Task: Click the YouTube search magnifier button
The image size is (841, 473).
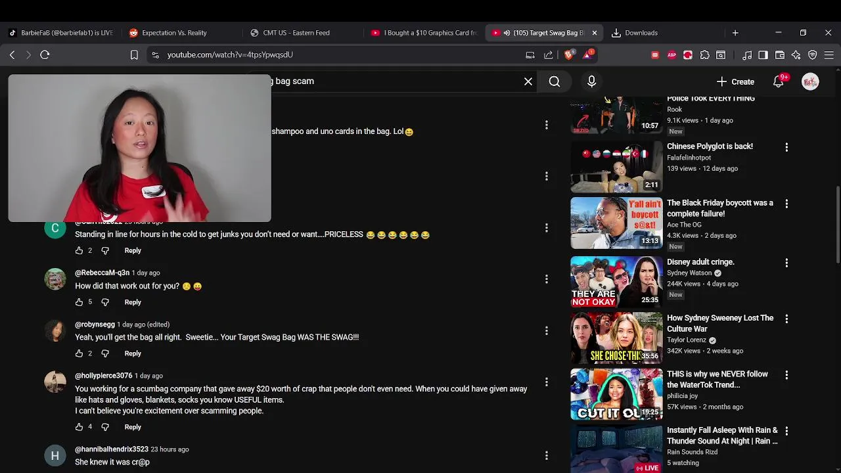Action: 555,81
